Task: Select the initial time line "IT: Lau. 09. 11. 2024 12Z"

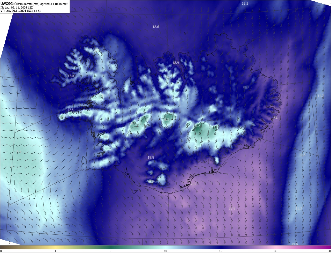Action: [x=17, y=8]
